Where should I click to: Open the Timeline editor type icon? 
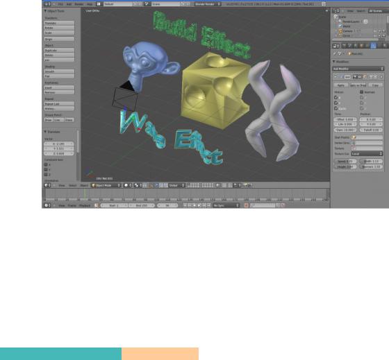47,205
